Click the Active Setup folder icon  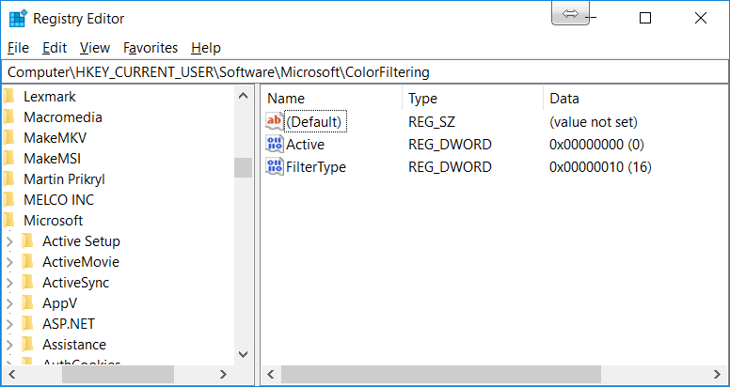click(28, 241)
